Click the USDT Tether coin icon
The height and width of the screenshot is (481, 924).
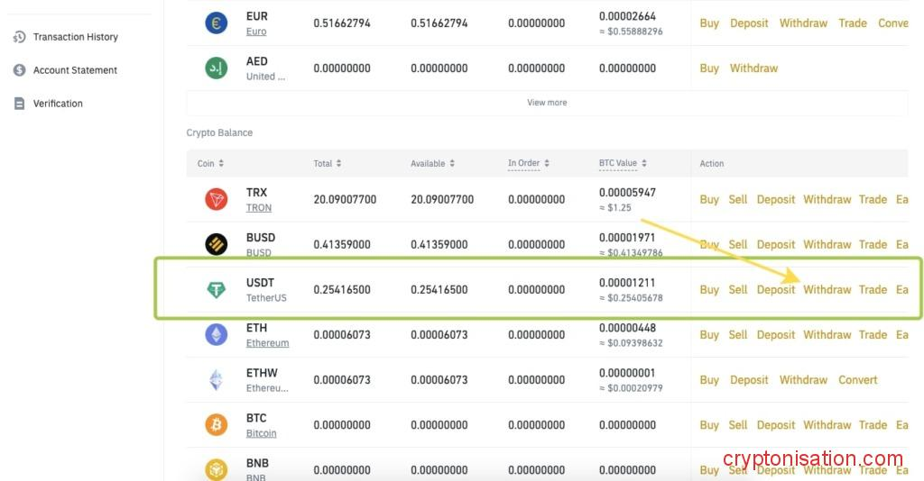pyautogui.click(x=216, y=289)
